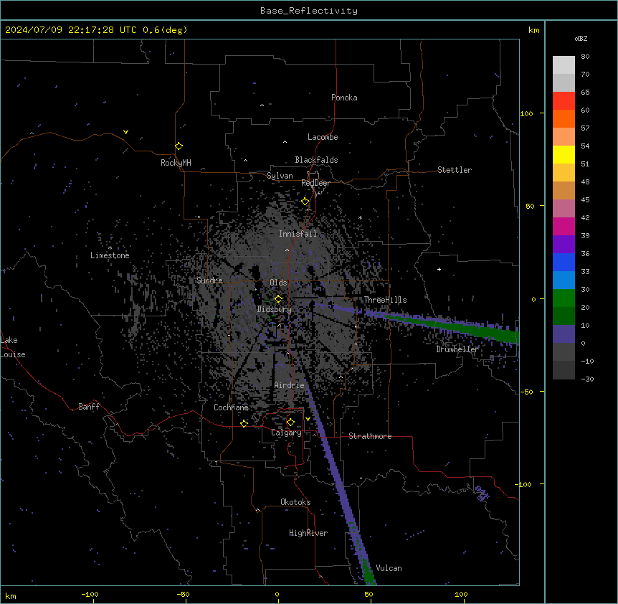This screenshot has height=604, width=618.
Task: Click the Limestone label
Action: (x=110, y=255)
